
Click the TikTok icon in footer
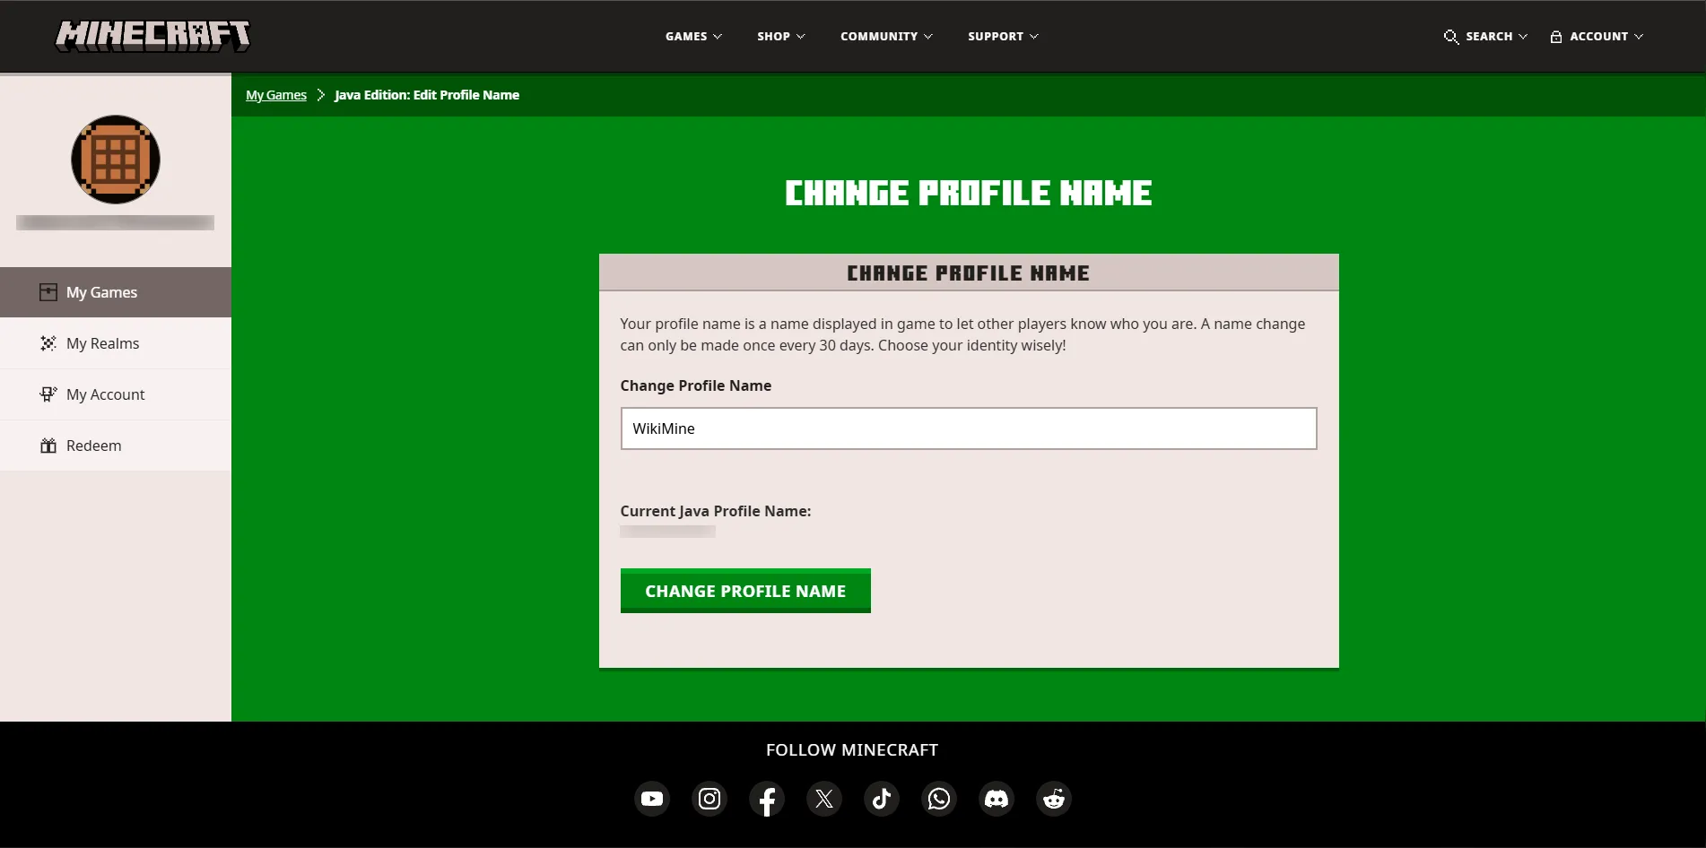point(882,799)
